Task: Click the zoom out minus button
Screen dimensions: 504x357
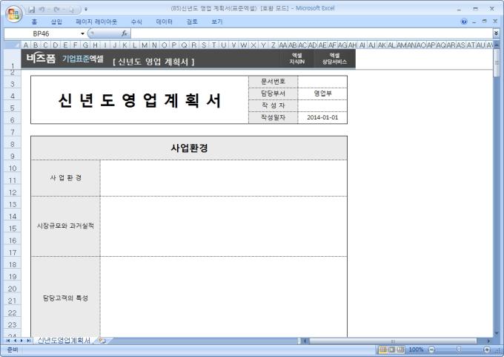Action: (431, 350)
